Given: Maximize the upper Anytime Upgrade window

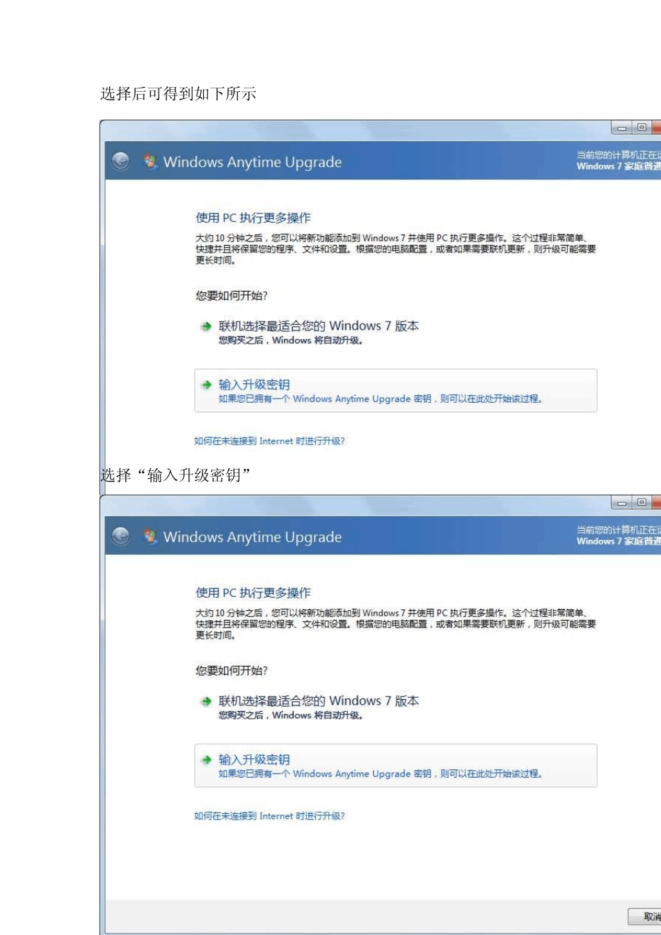Looking at the screenshot, I should (642, 128).
